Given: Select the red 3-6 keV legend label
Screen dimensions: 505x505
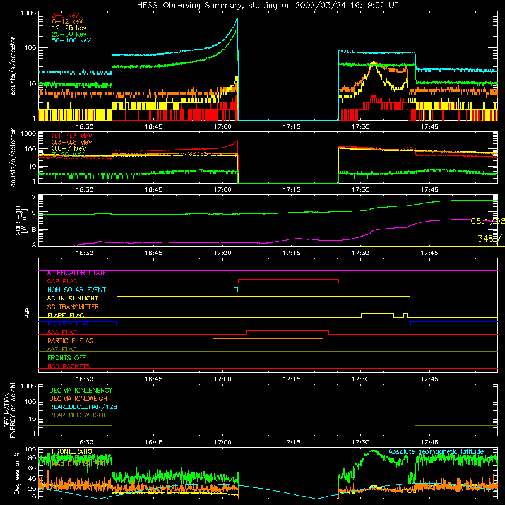Looking at the screenshot, I should click(x=66, y=15).
